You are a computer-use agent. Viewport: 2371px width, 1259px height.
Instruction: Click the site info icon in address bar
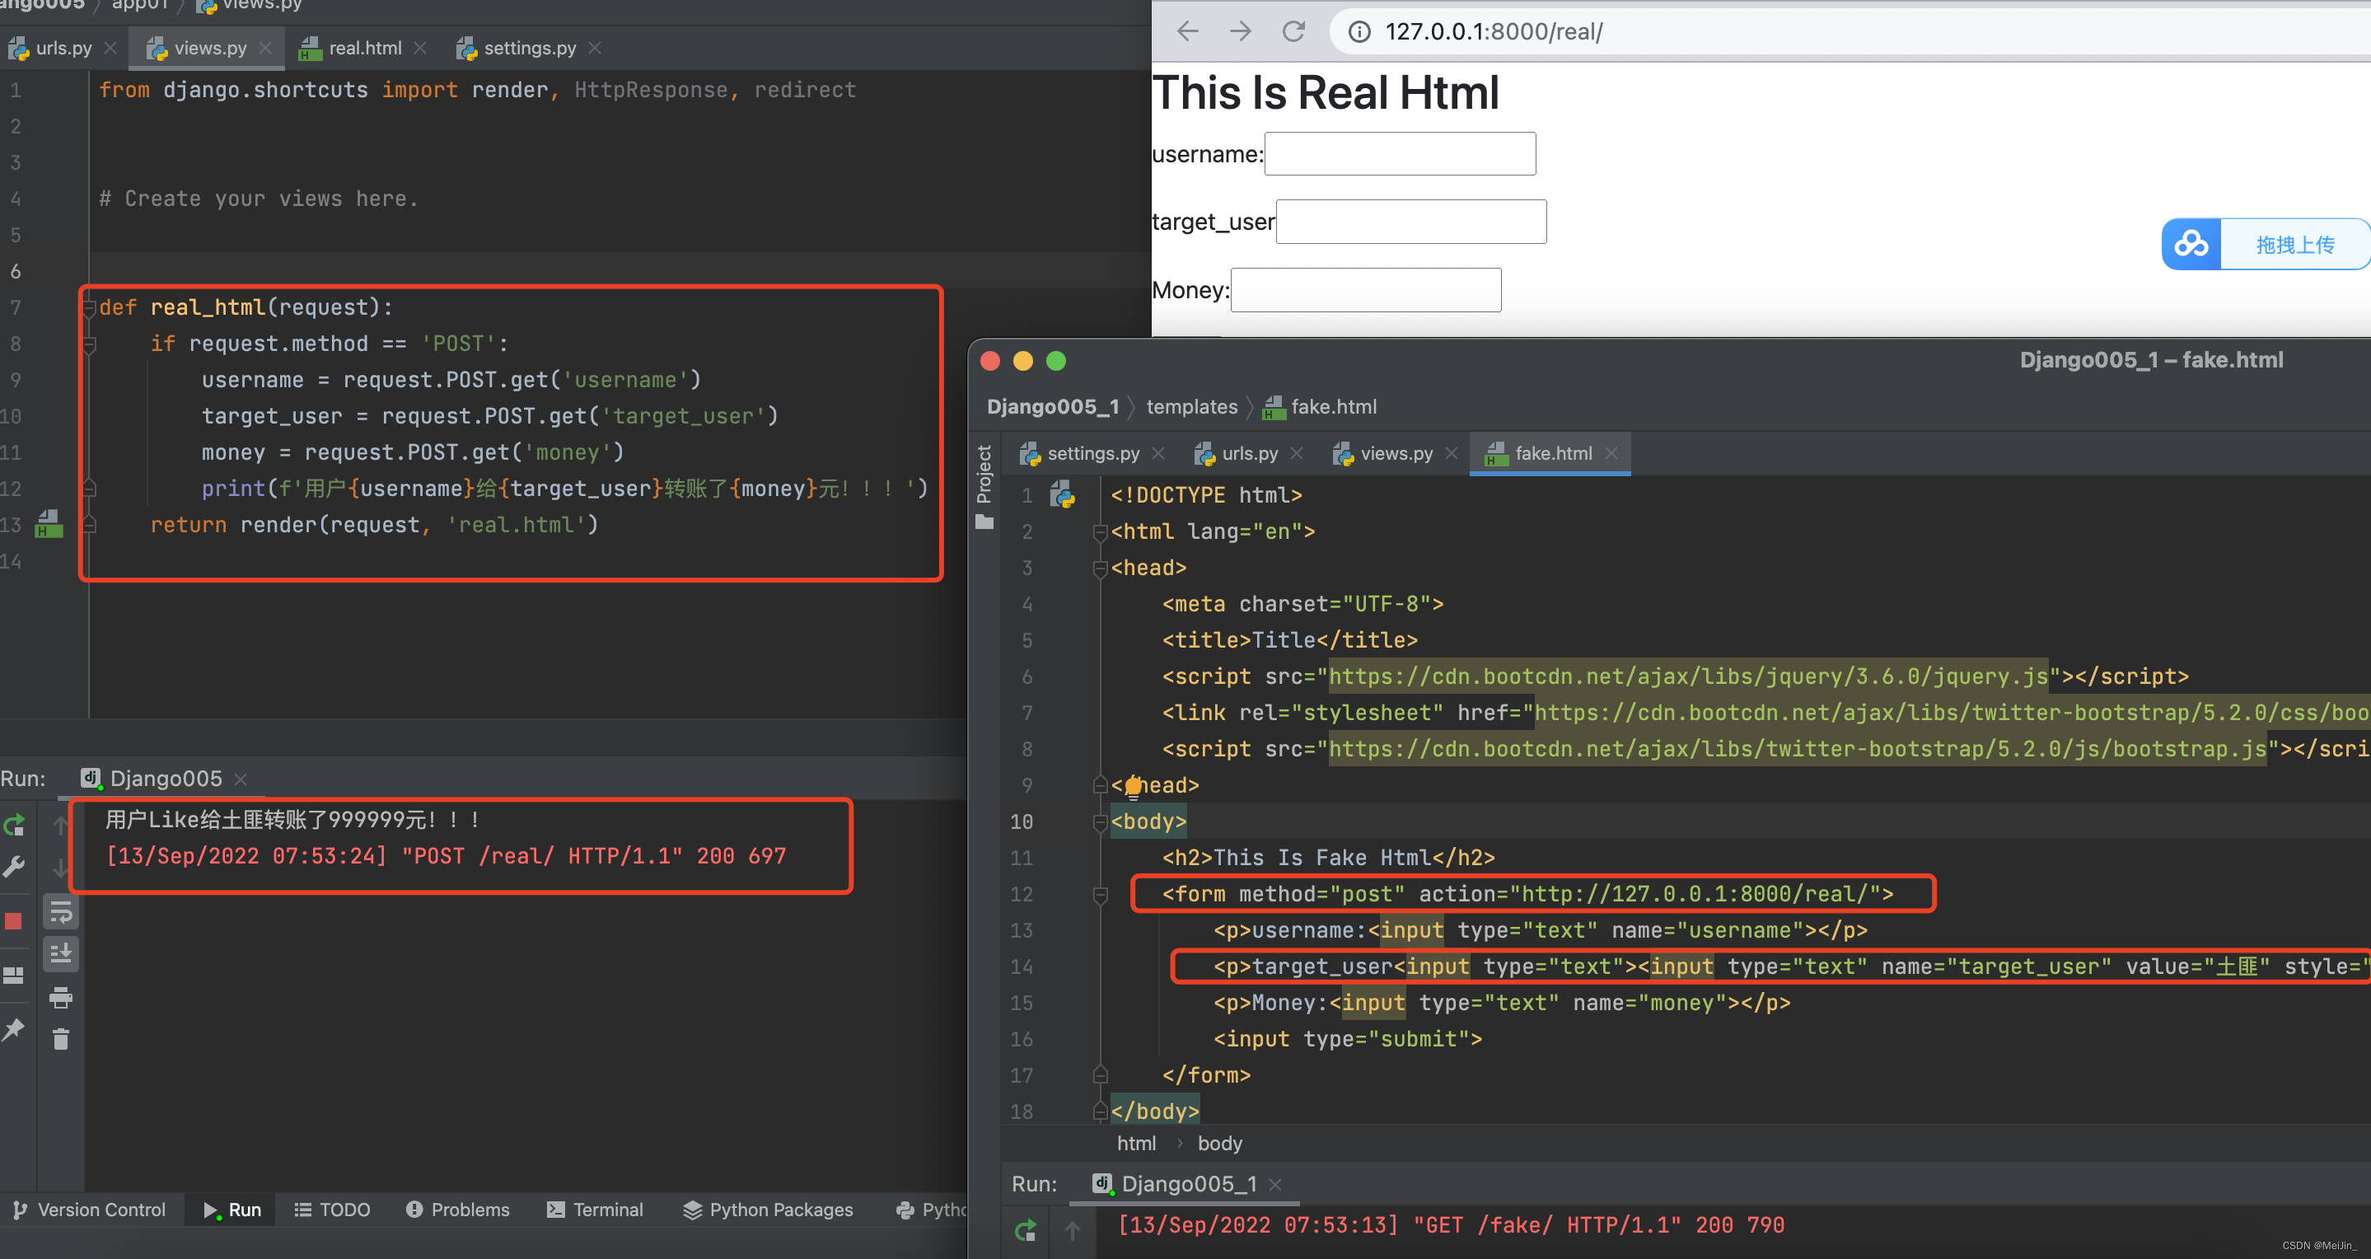[x=1359, y=31]
